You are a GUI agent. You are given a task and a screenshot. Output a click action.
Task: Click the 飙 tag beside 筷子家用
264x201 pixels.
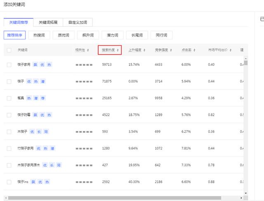(x=35, y=65)
